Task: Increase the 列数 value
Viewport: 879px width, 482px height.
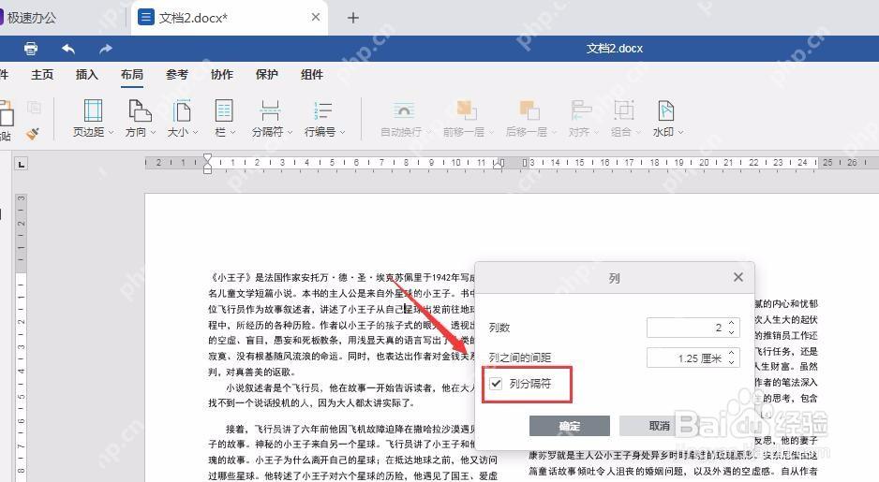Action: pos(732,324)
